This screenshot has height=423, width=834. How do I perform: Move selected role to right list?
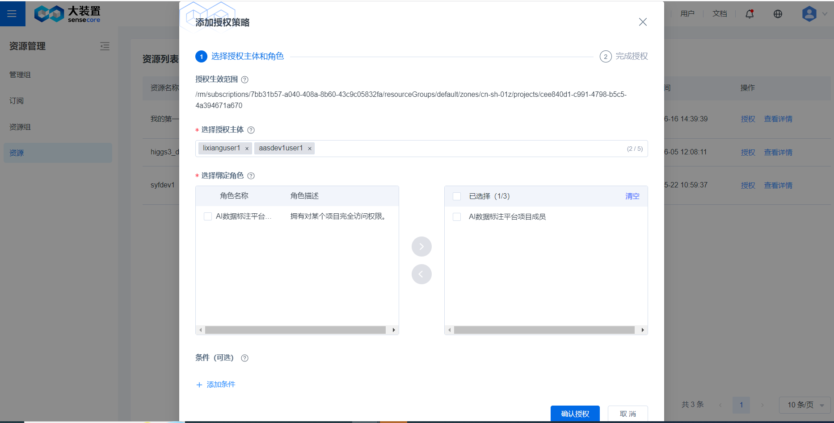(x=421, y=246)
